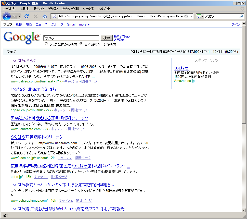Open the Gmail link
This screenshot has height=219, width=247.
[71, 24]
